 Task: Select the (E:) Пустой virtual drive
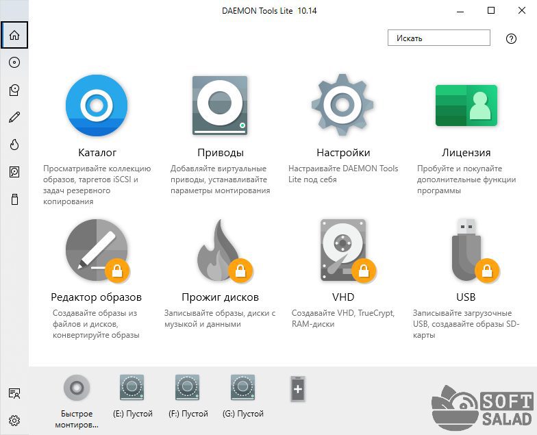point(132,388)
